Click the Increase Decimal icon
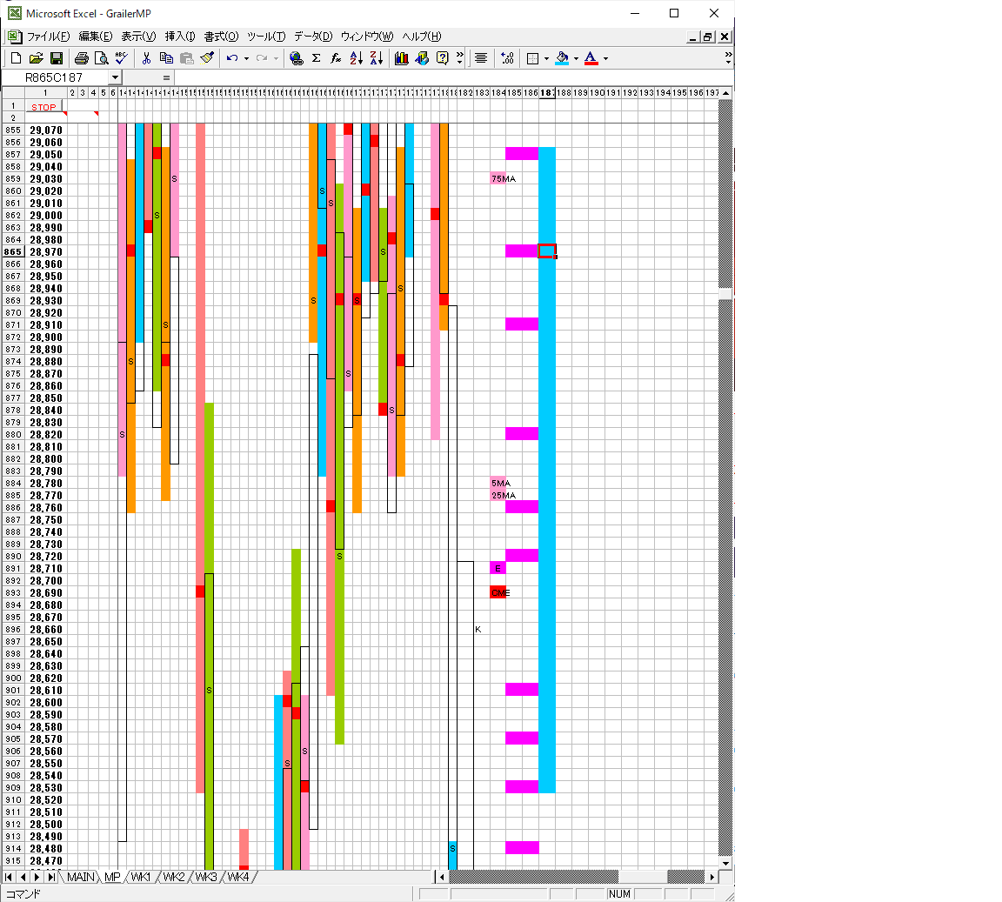Viewport: 1002px width, 902px height. [507, 58]
